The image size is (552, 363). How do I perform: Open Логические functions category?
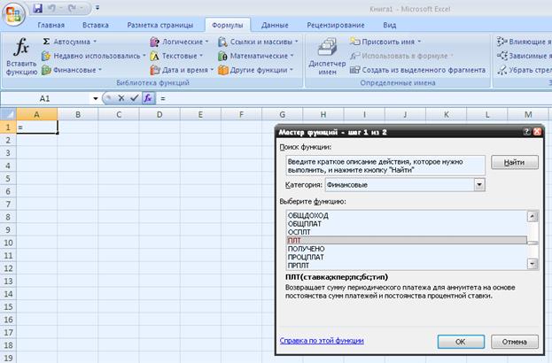179,42
